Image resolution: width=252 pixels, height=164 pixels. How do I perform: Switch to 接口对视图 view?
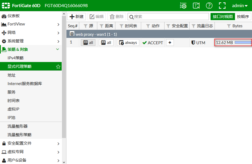(x=223, y=16)
